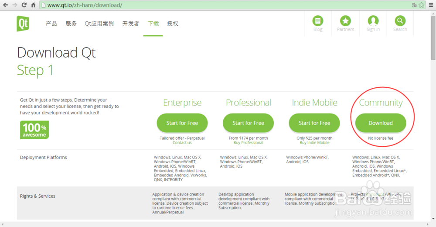Image resolution: width=436 pixels, height=227 pixels.
Task: Click the Enterprise heading
Action: click(182, 103)
